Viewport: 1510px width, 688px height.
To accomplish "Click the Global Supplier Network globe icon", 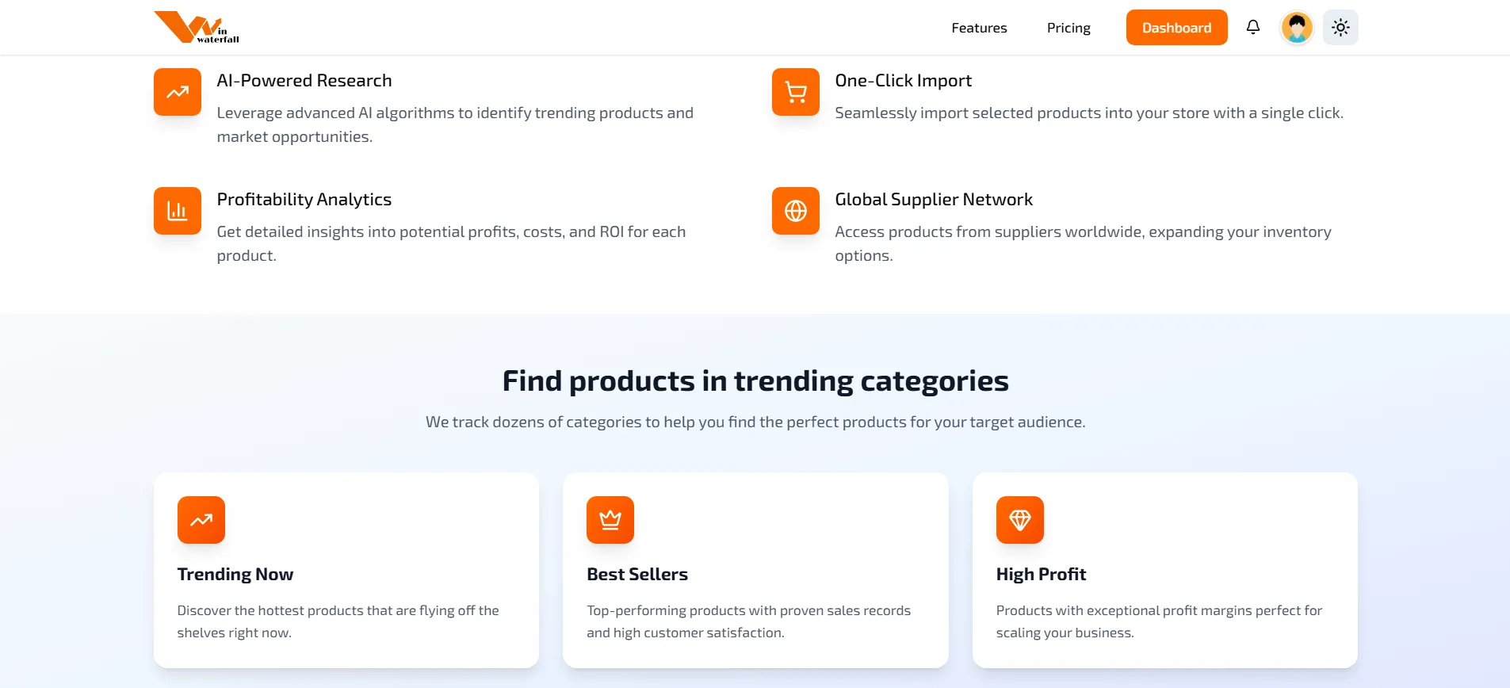I will tap(794, 211).
